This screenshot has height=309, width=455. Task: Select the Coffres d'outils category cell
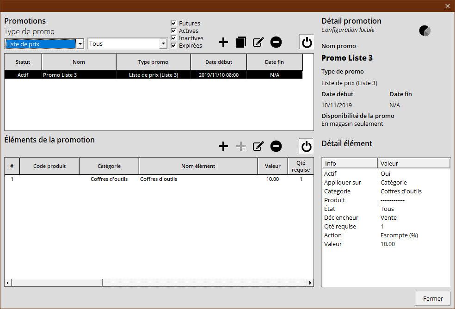coord(109,179)
